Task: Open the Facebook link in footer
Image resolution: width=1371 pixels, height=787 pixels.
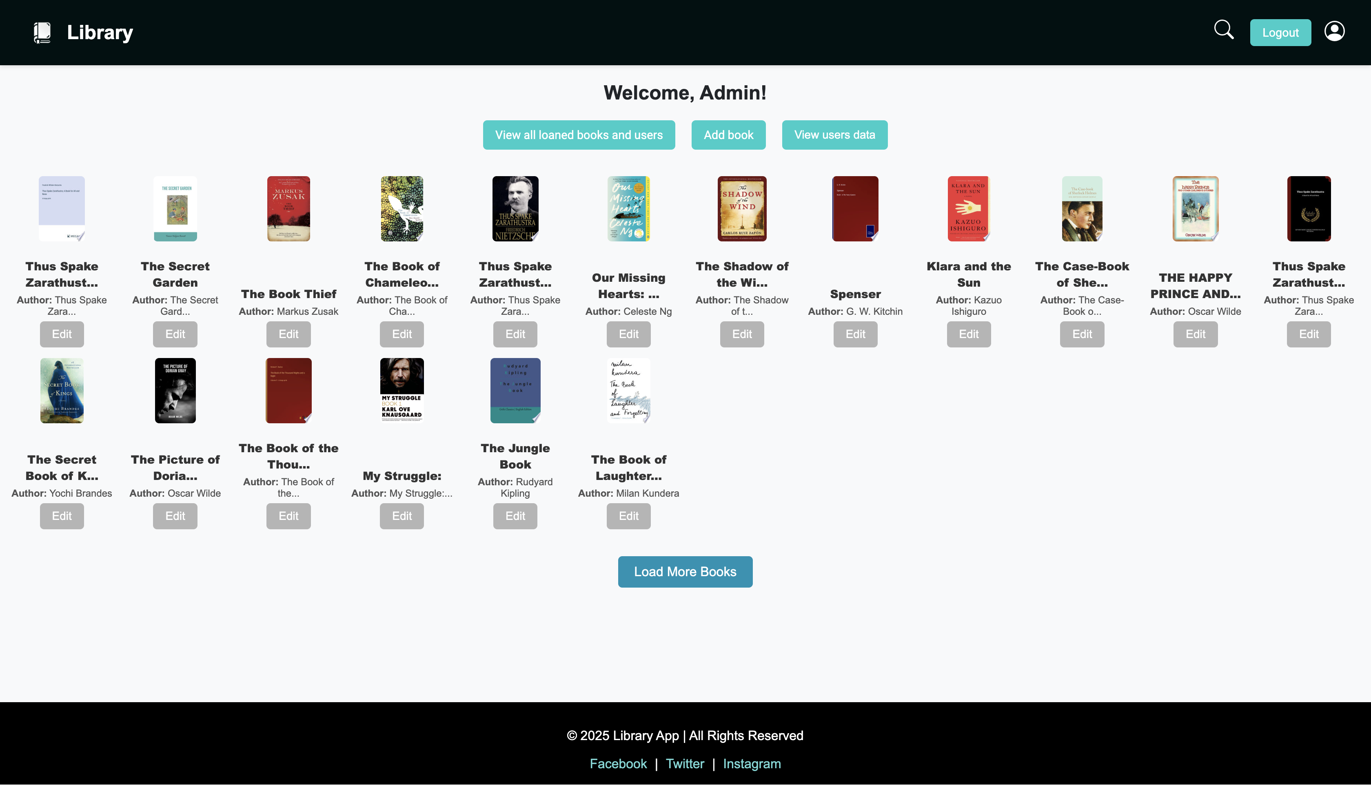Action: [618, 763]
